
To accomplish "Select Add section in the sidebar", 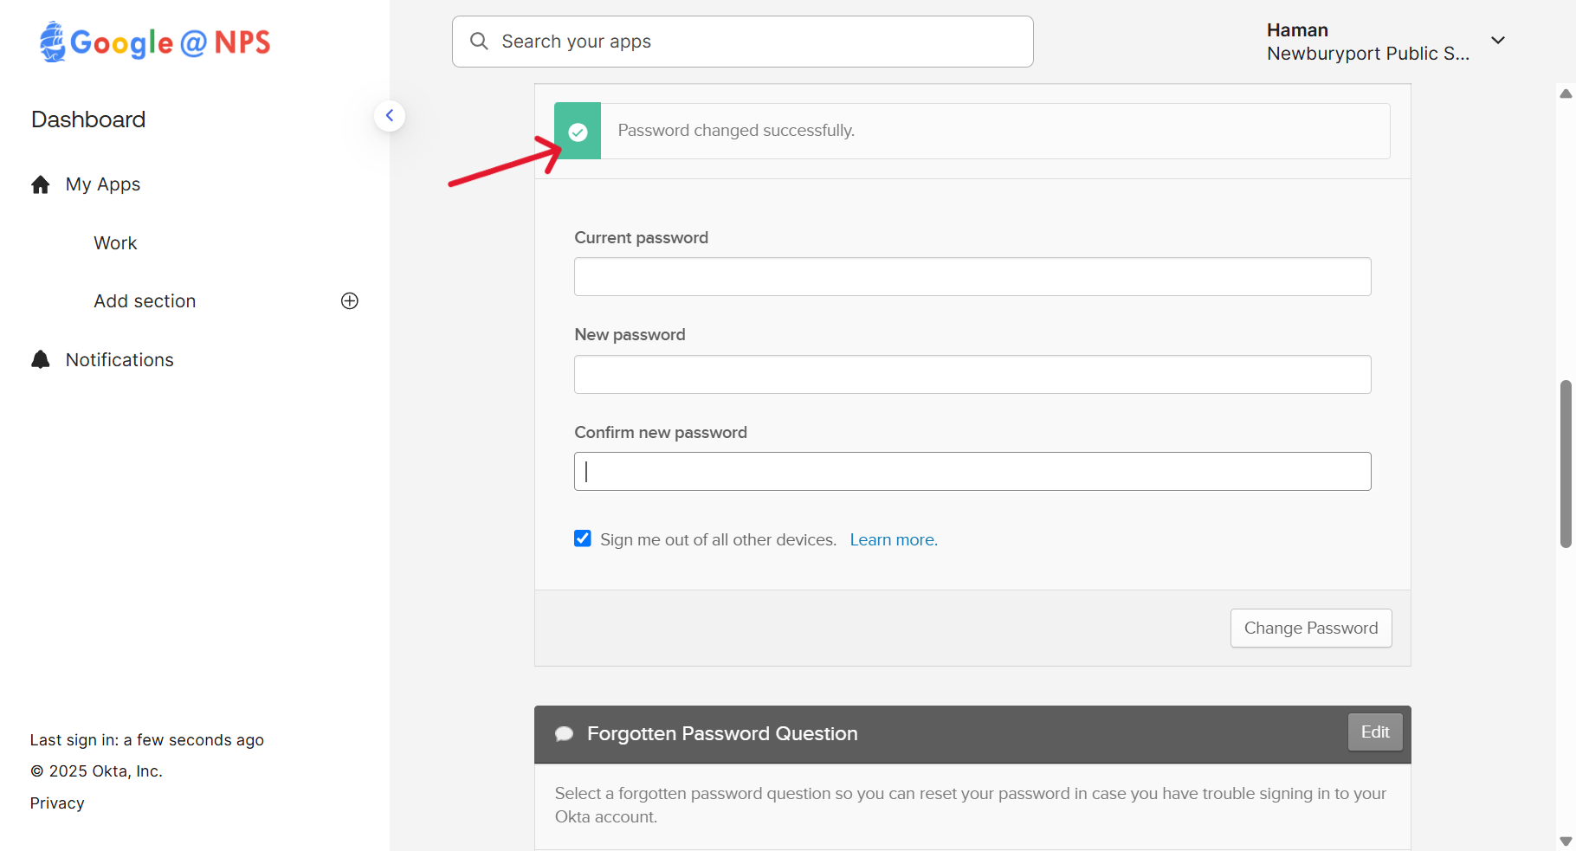I will tap(145, 301).
